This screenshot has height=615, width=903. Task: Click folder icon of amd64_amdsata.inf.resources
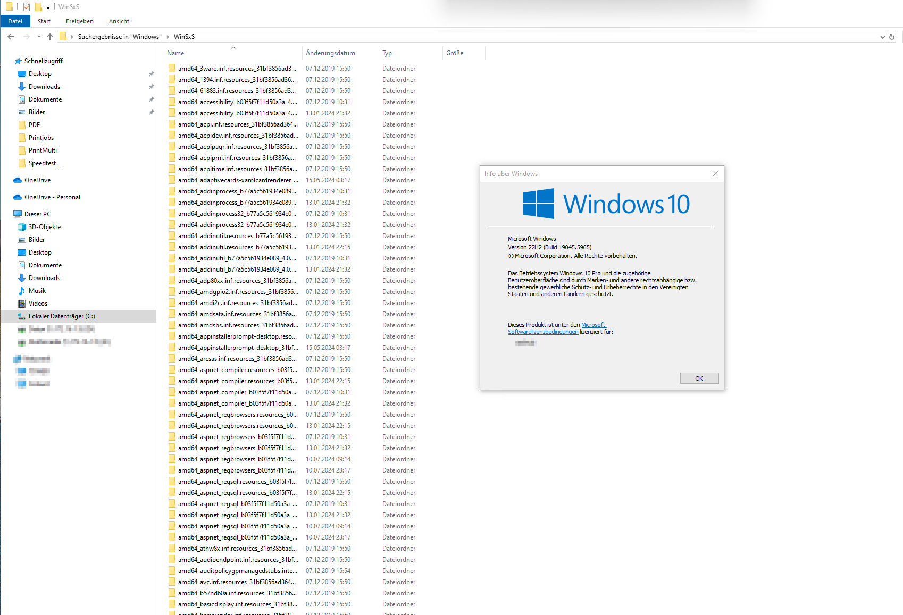pyautogui.click(x=172, y=314)
